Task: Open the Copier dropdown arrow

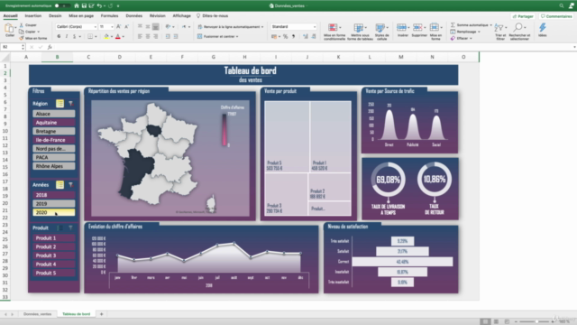Action: 38,32
